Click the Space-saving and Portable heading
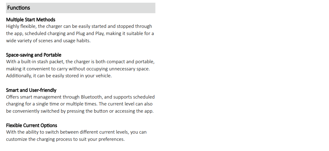The image size is (329, 151). [x=34, y=55]
